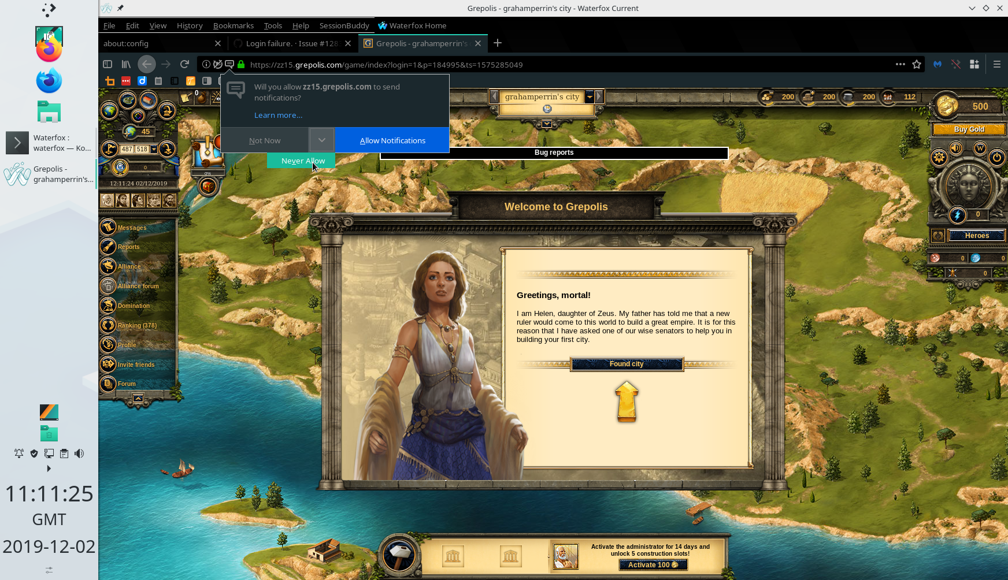Screen dimensions: 1008x580
Task: Click the wood resource icon
Action: 767,96
